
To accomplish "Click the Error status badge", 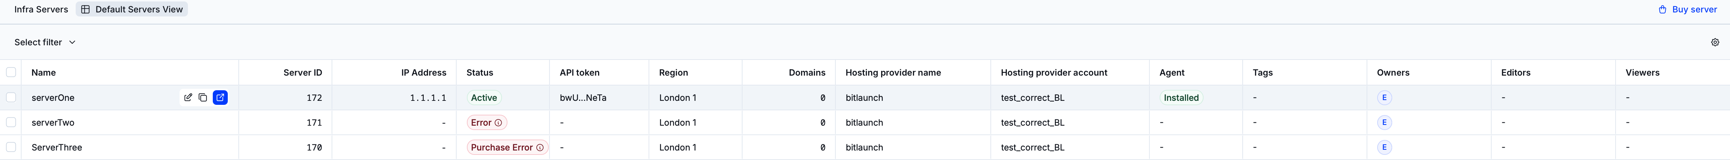I will pos(487,122).
